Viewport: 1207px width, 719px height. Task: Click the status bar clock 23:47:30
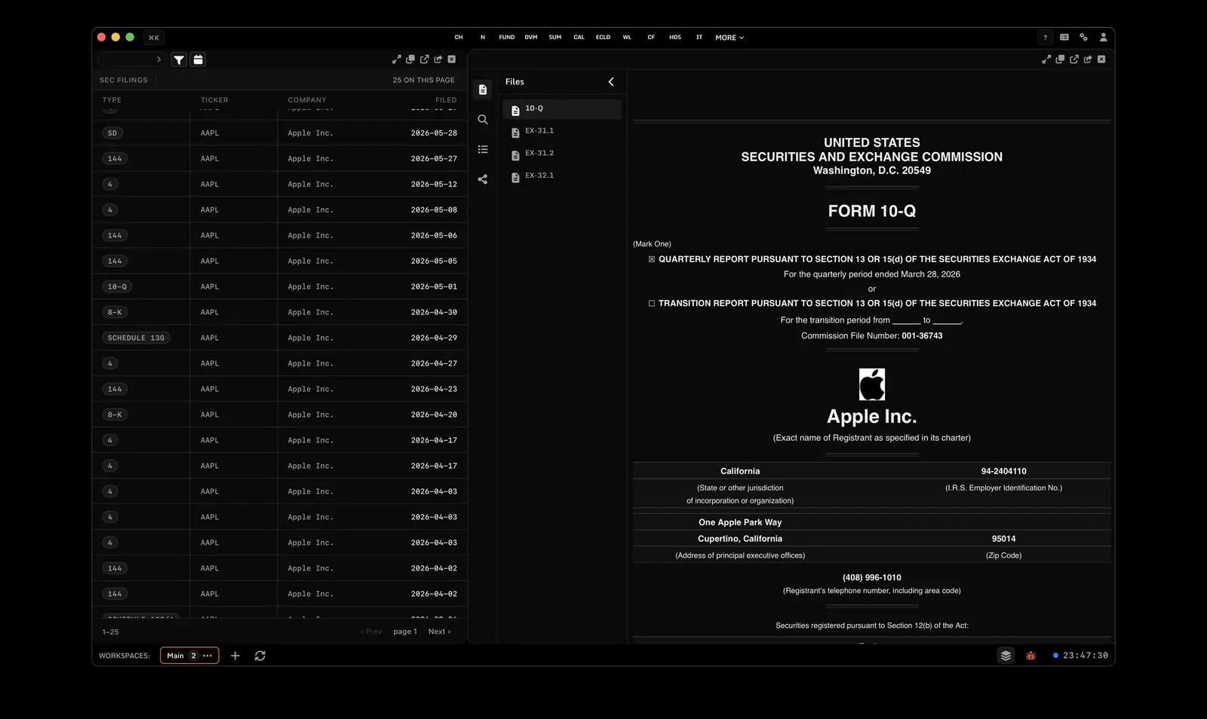(1086, 656)
